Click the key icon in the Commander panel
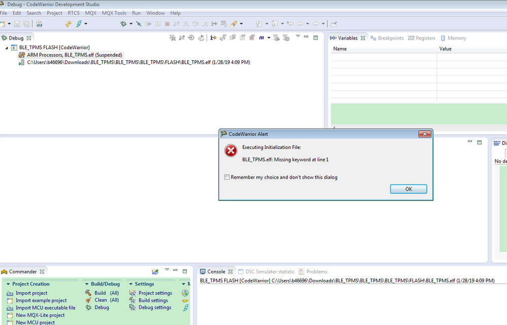Image resolution: width=507 pixels, height=325 pixels. click(x=185, y=301)
